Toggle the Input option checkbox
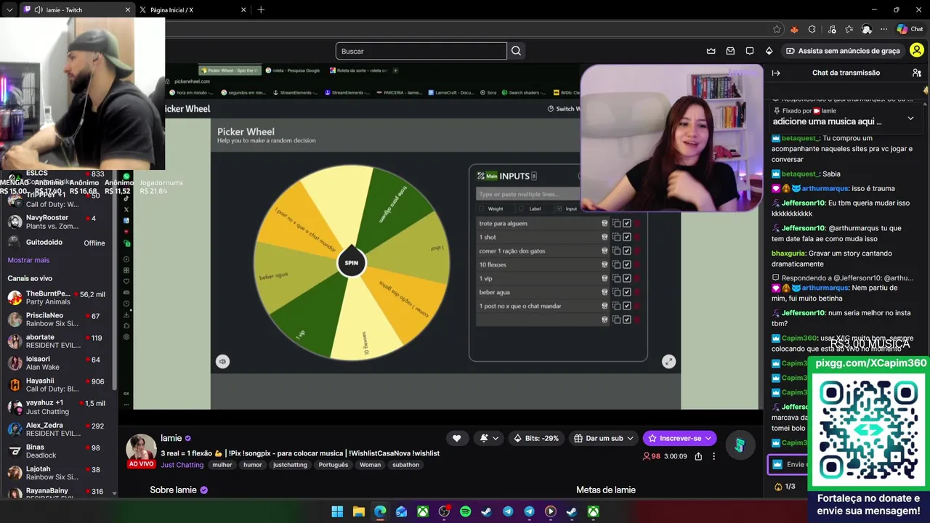Screen dimensions: 930x523 [x=559, y=208]
